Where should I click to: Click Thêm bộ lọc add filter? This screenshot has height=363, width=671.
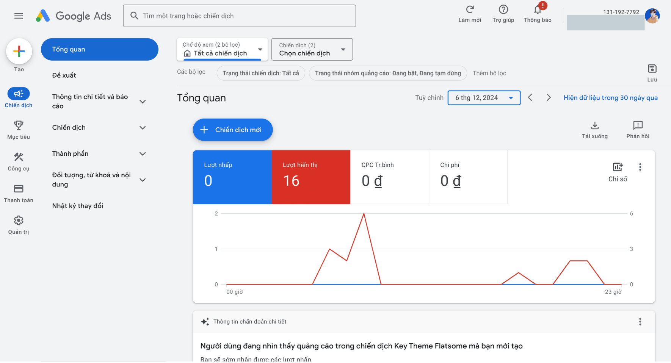click(x=489, y=73)
